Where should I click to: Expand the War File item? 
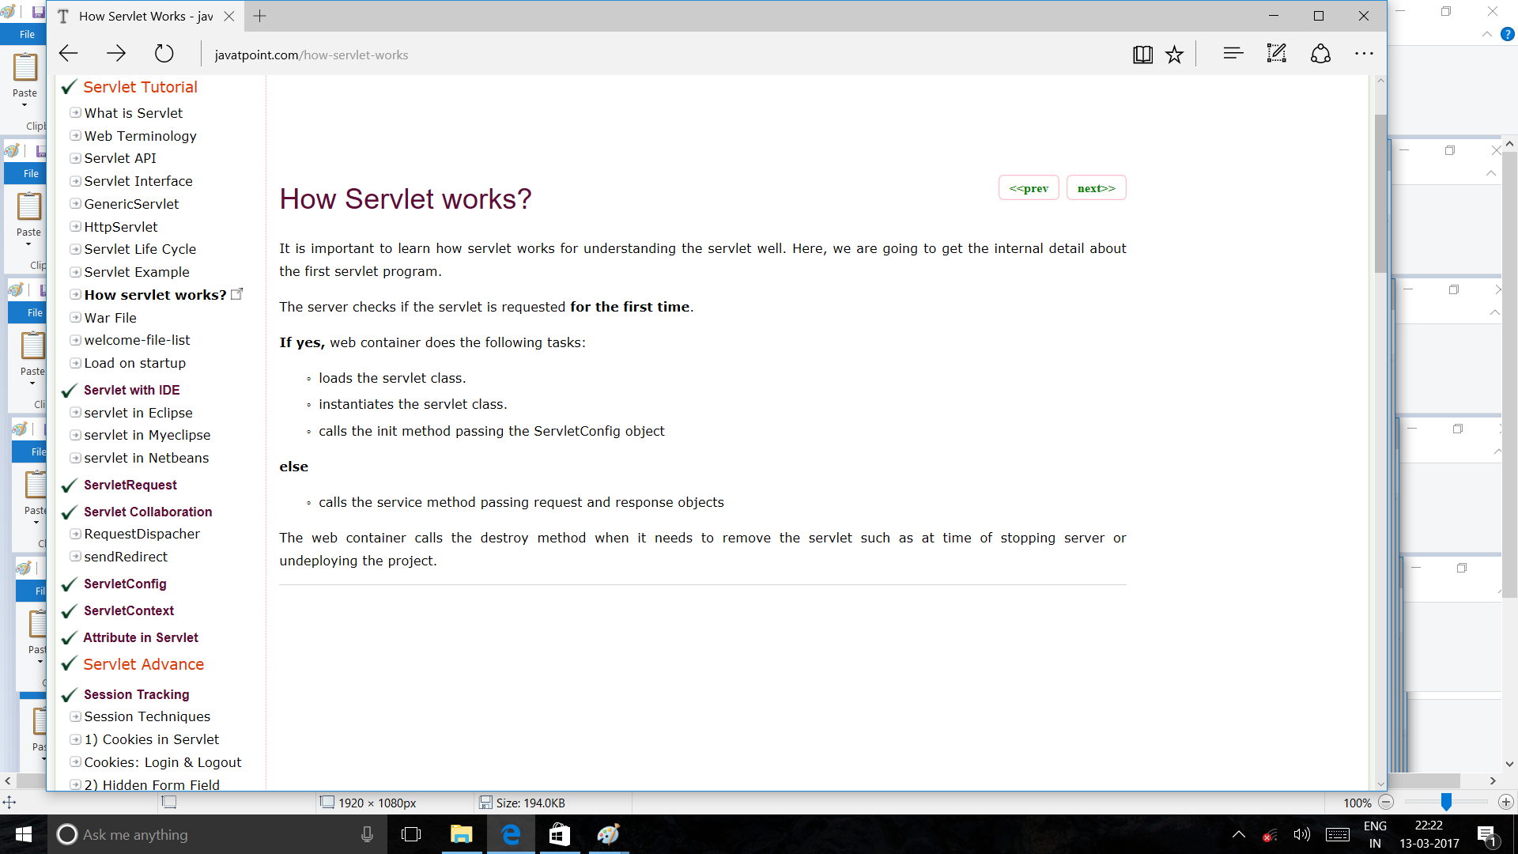click(x=76, y=318)
